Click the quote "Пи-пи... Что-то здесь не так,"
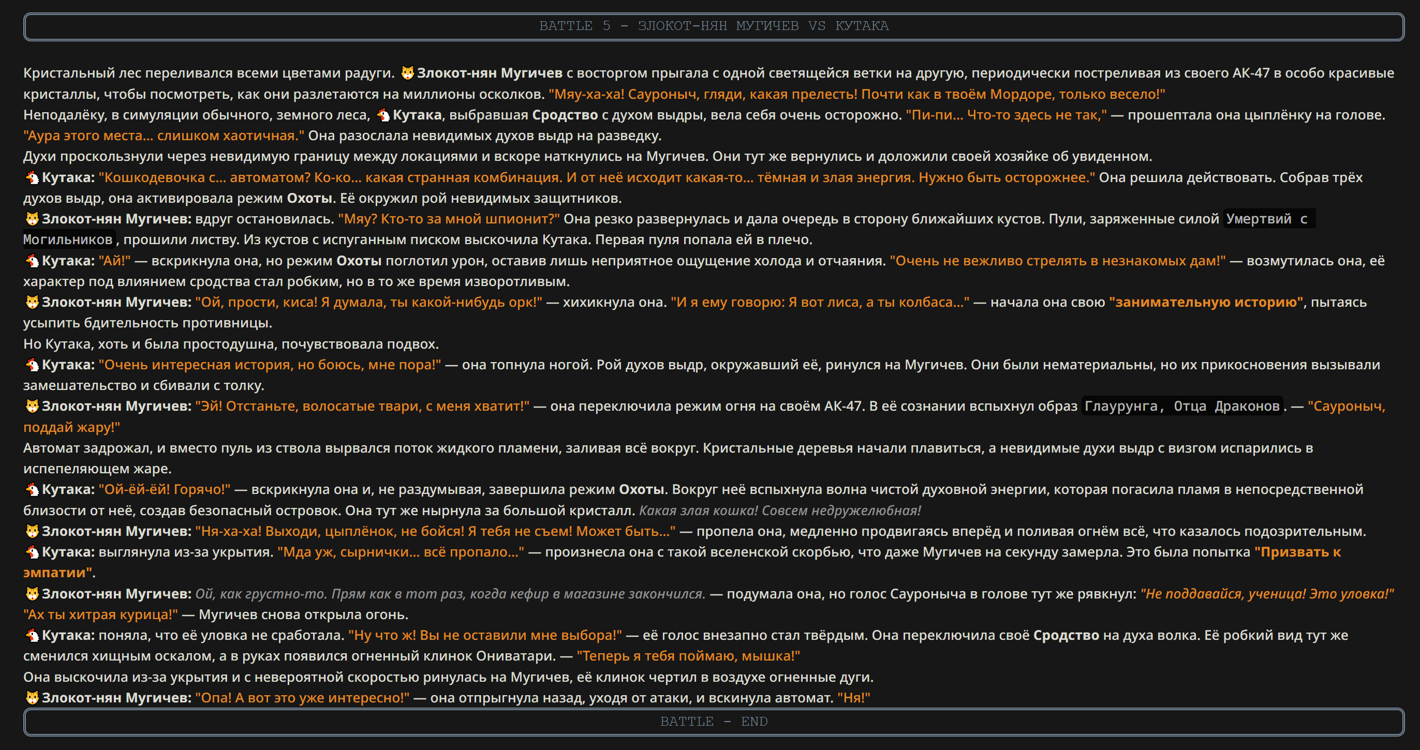 (x=1006, y=115)
